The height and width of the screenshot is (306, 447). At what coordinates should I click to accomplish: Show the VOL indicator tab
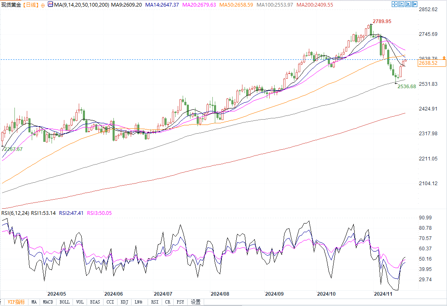point(80,302)
